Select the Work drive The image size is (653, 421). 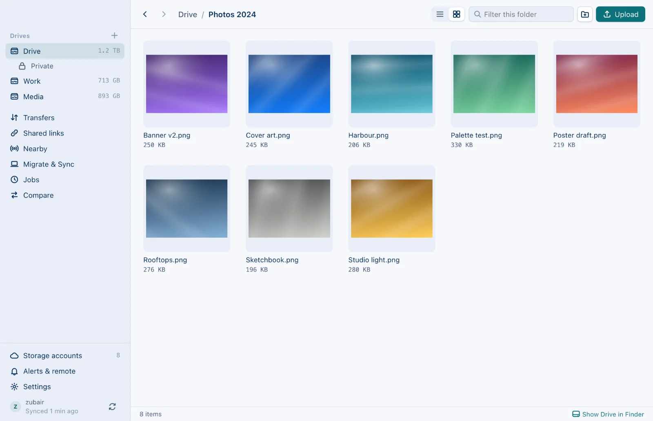65,81
